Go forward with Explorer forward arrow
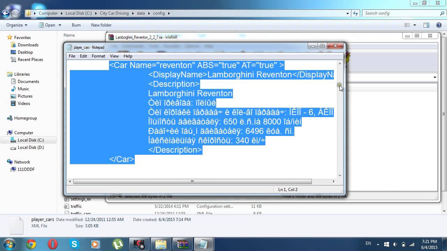The image size is (447, 251). [15, 13]
